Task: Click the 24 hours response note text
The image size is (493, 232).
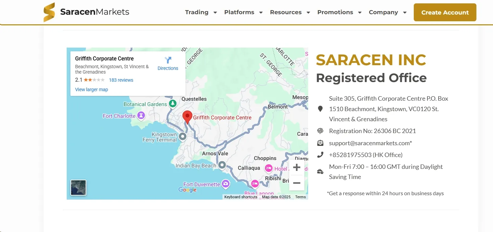Action: point(385,193)
